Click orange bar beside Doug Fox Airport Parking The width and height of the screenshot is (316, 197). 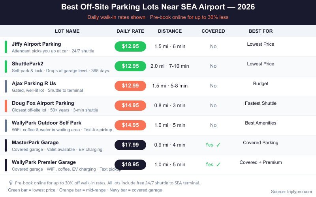tap(6, 106)
